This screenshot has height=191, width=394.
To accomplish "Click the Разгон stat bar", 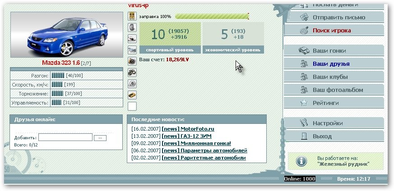I will (x=58, y=75).
